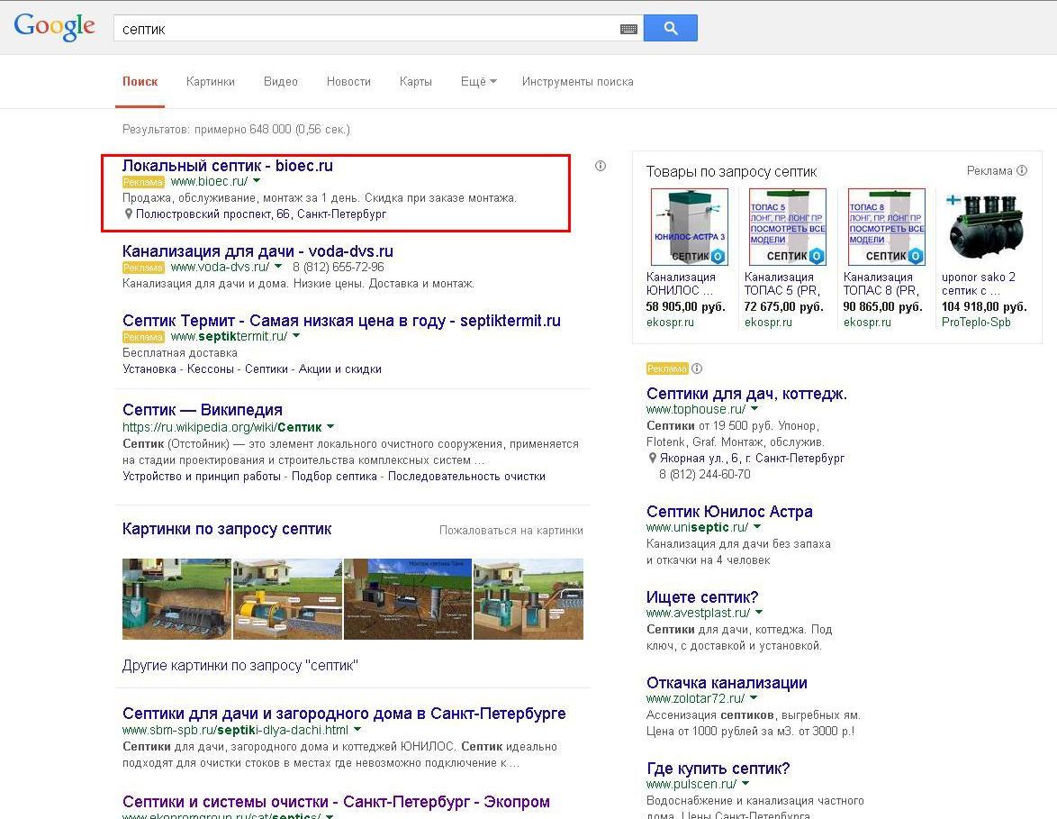Open Септики и системы очистки Экопром result
This screenshot has width=1057, height=819.
(336, 802)
